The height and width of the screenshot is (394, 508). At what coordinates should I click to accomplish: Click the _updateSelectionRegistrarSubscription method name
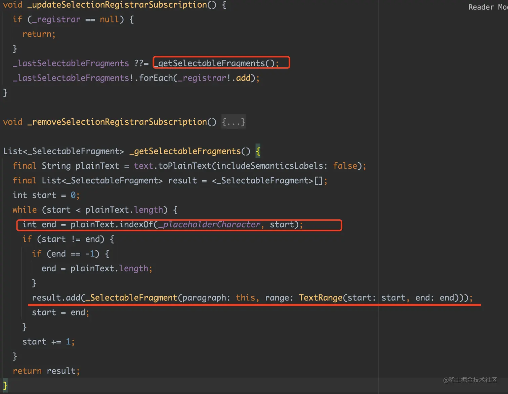(x=117, y=5)
